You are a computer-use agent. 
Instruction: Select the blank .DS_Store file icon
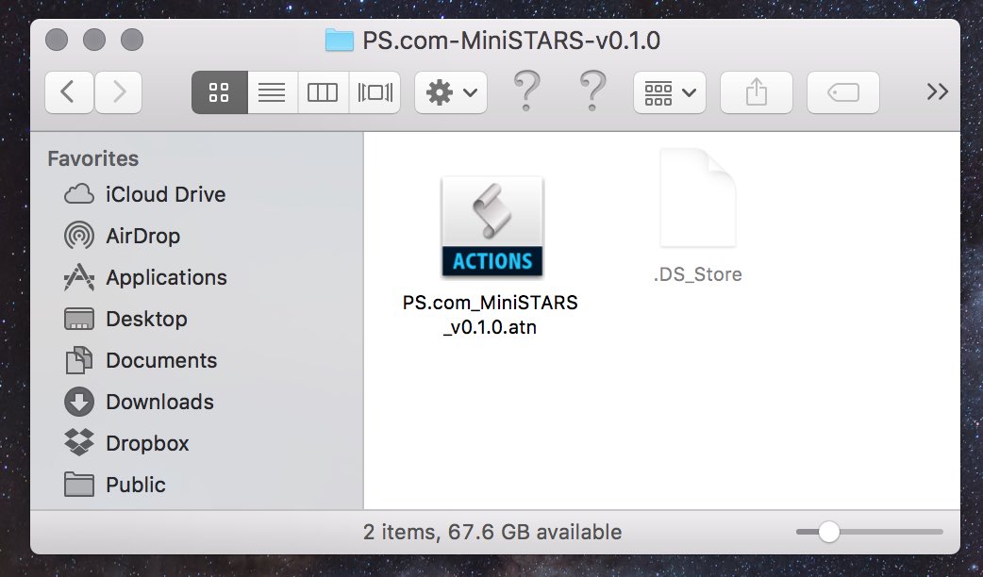(x=697, y=197)
